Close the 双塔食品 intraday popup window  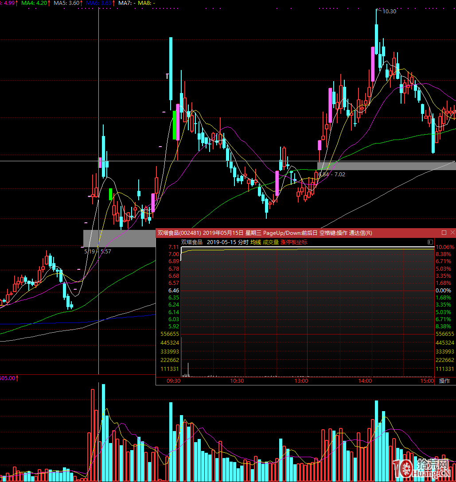[452, 233]
